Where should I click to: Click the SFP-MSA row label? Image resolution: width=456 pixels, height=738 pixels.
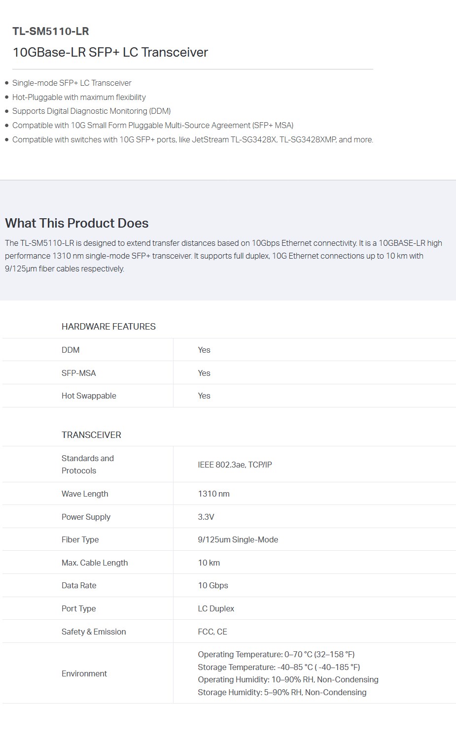[x=79, y=373]
